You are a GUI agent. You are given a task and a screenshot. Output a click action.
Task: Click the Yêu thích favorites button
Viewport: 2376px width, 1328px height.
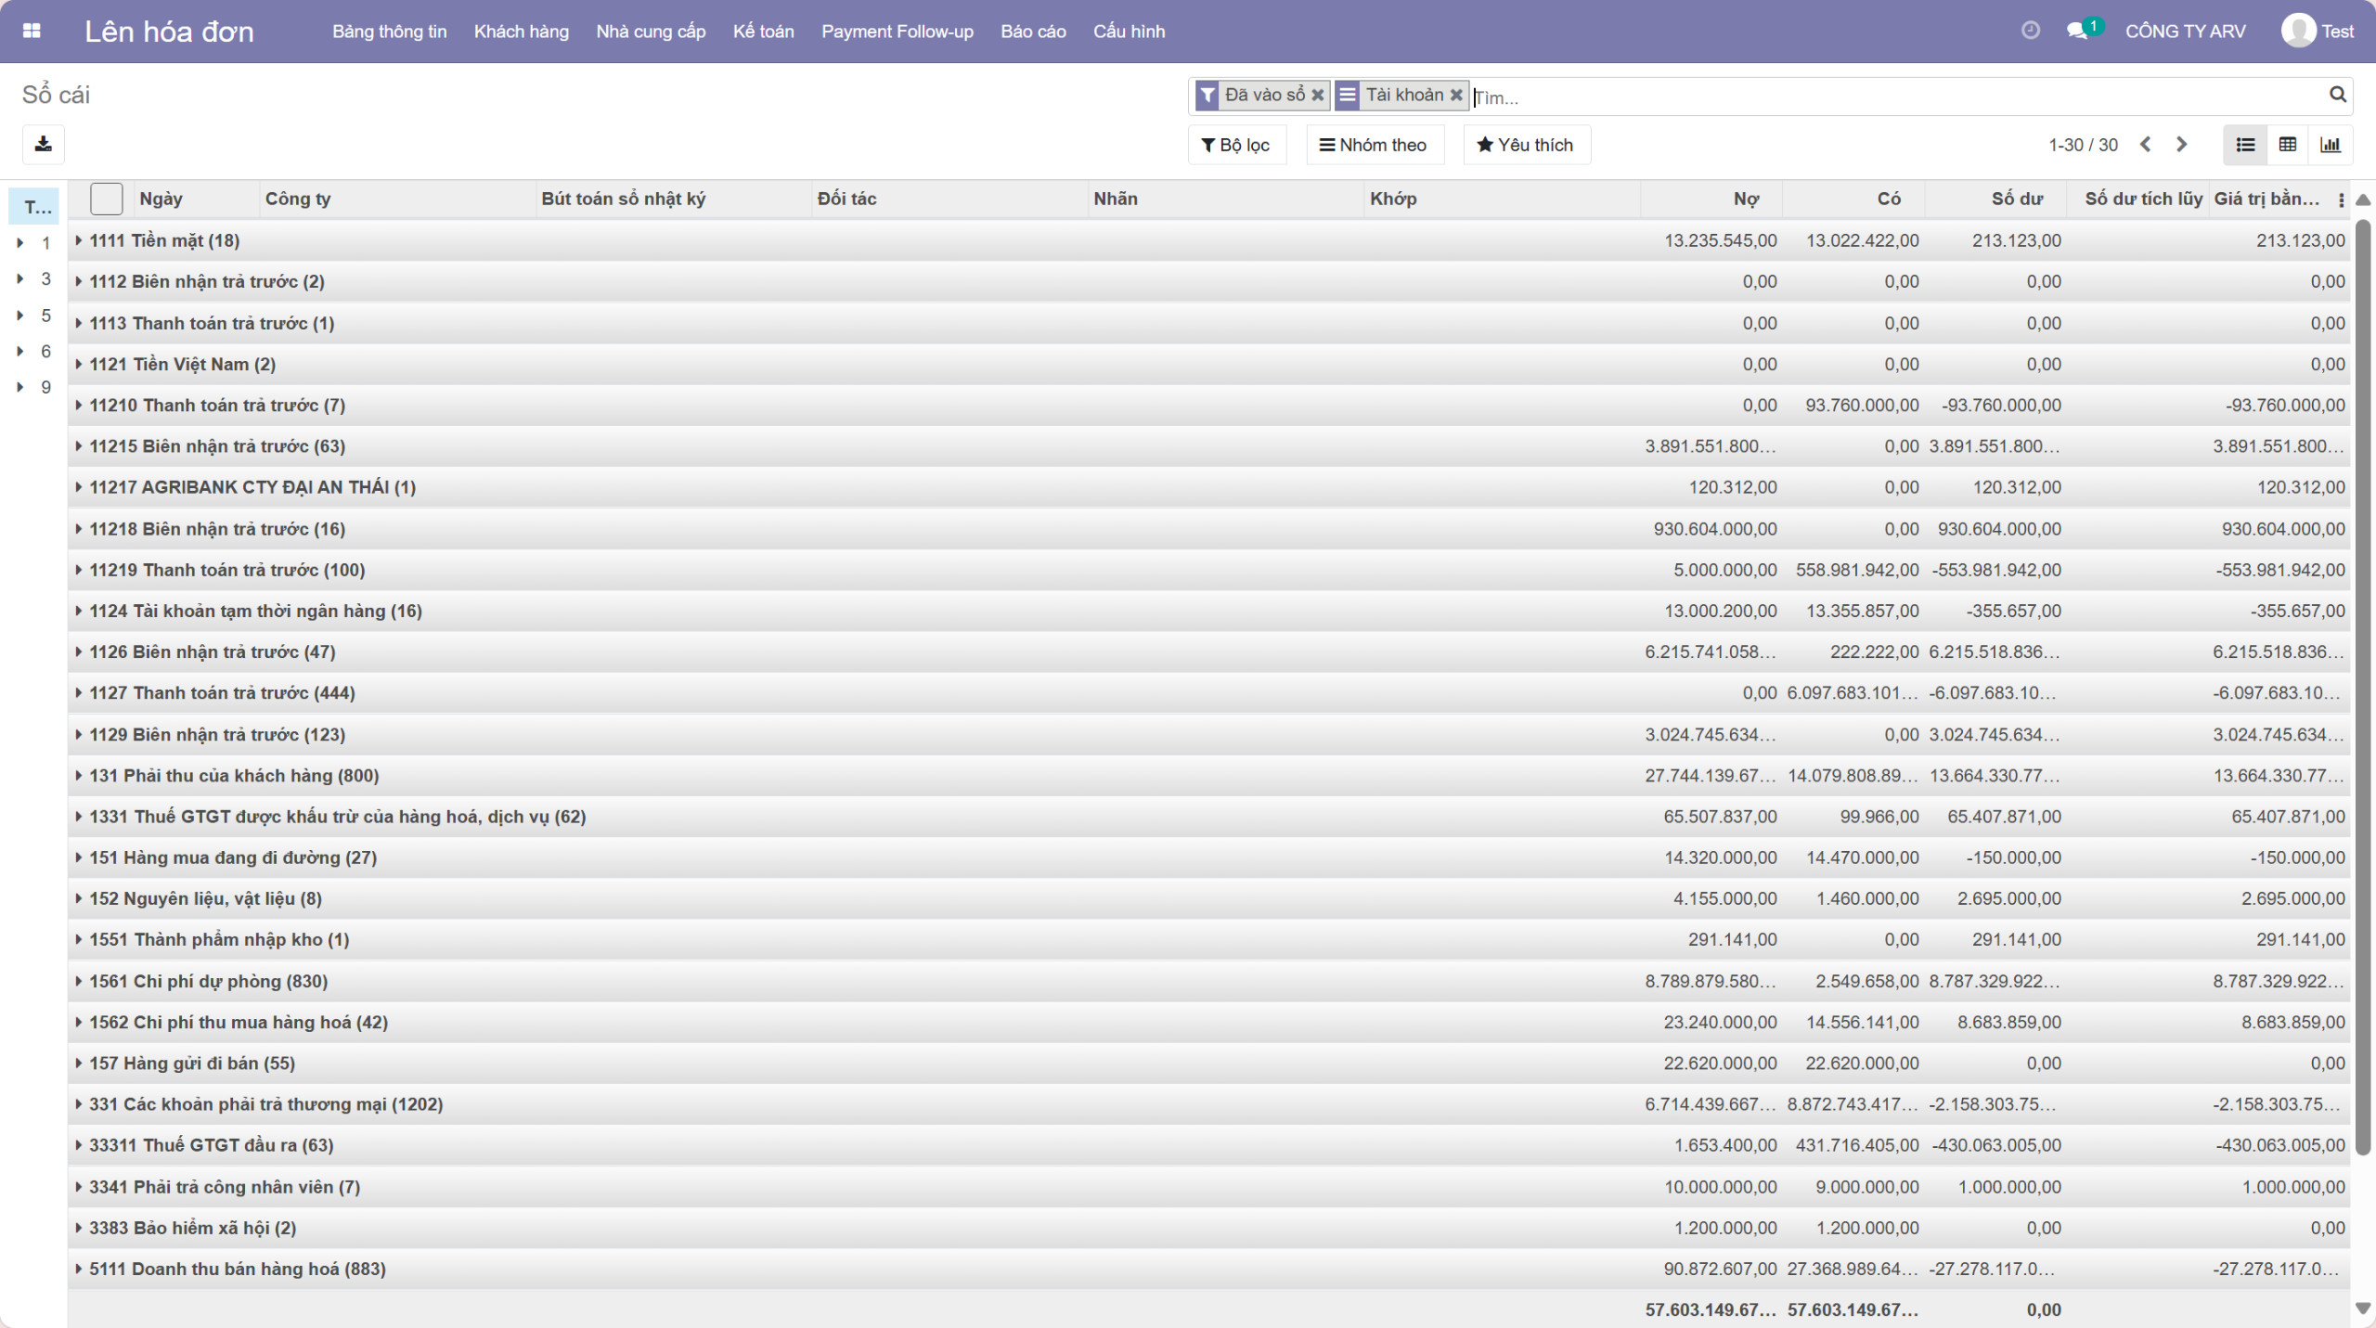pyautogui.click(x=1526, y=145)
